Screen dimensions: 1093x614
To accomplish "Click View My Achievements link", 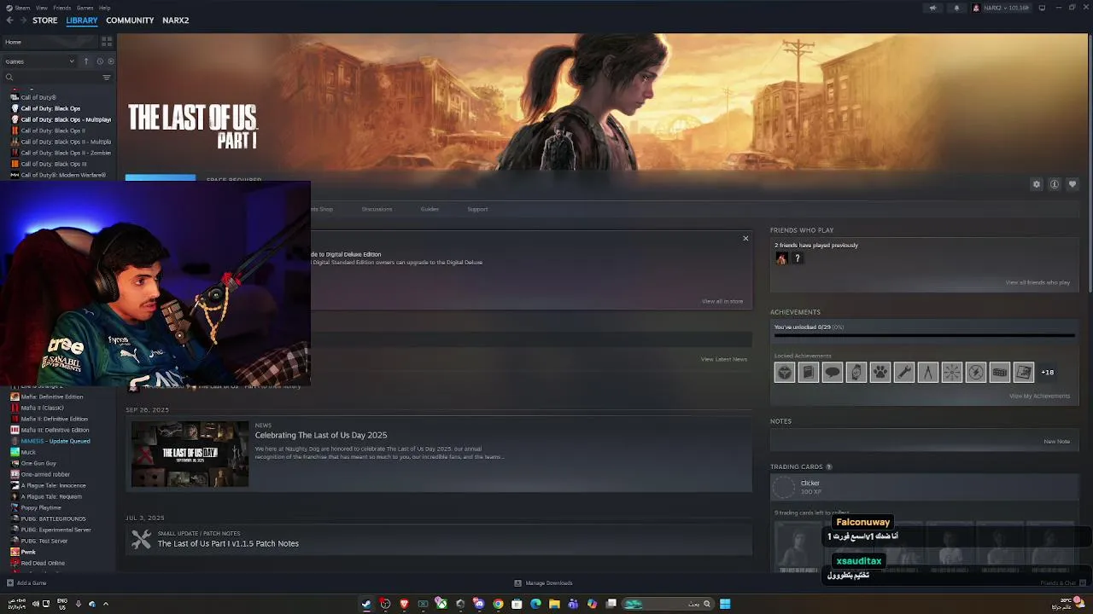I will (1039, 396).
